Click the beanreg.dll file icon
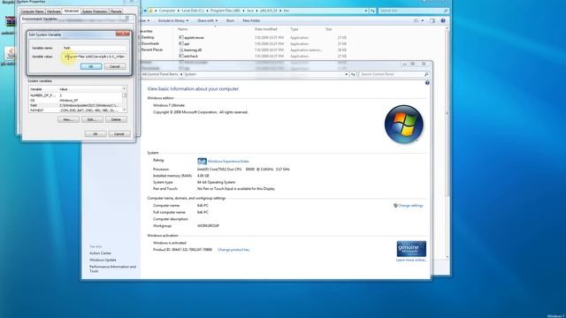 [180, 50]
